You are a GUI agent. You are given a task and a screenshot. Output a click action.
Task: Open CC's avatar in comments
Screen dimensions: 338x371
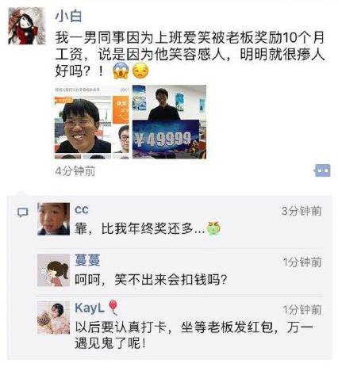click(54, 219)
